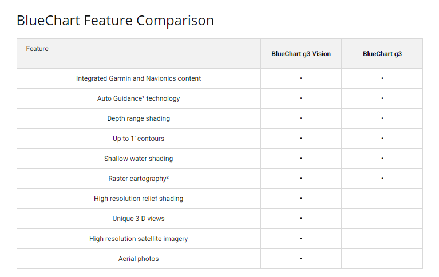Click g3 bullet for Raster cartography

pyautogui.click(x=382, y=179)
